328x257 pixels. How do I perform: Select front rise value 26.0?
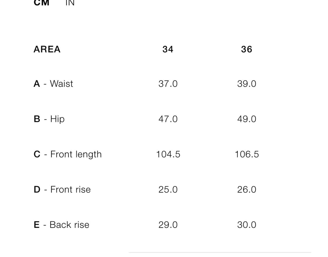[247, 189]
